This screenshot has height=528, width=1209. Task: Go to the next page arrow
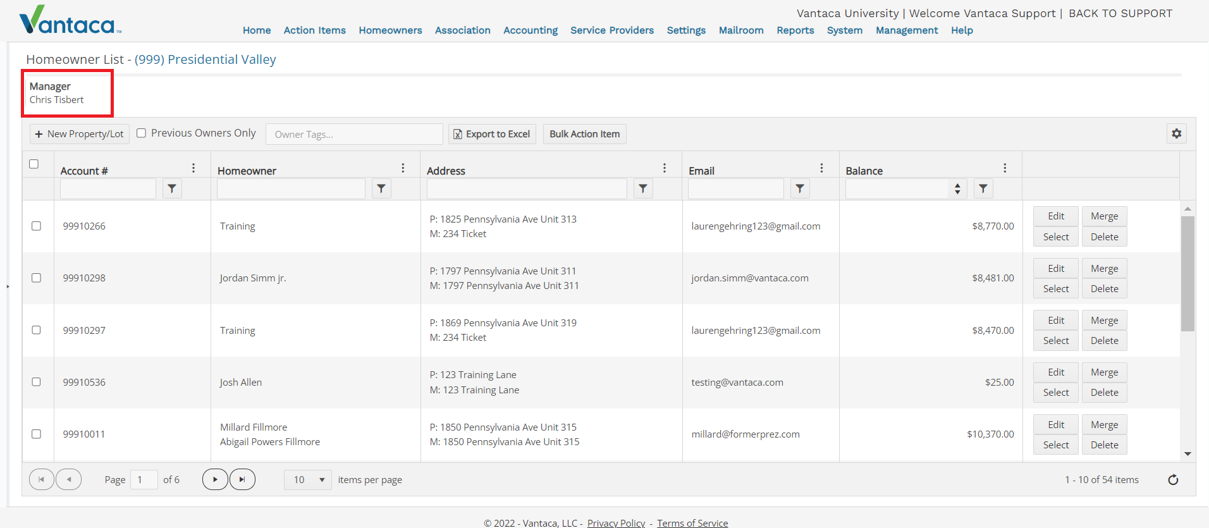click(215, 479)
